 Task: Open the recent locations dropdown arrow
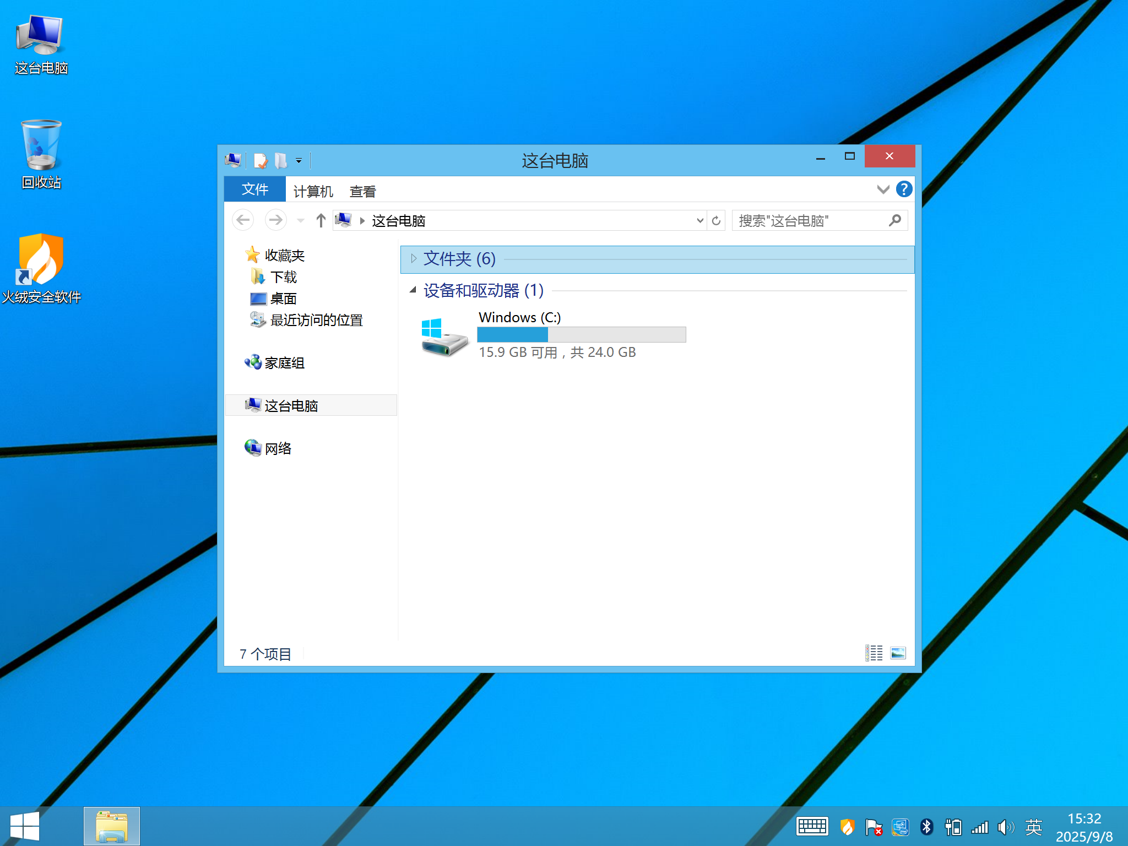[x=300, y=221]
